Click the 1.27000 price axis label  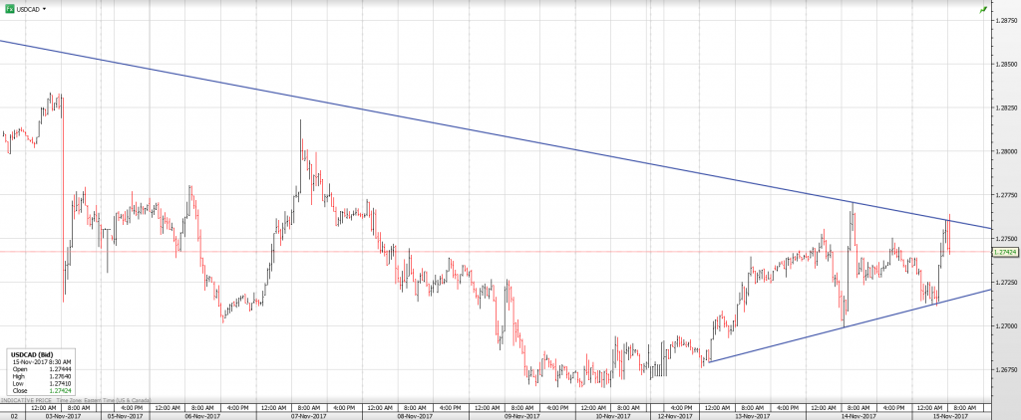[1006, 326]
